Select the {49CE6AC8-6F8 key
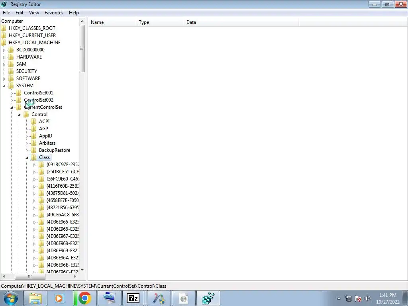Screen dimensions: 408x306 pos(63,215)
